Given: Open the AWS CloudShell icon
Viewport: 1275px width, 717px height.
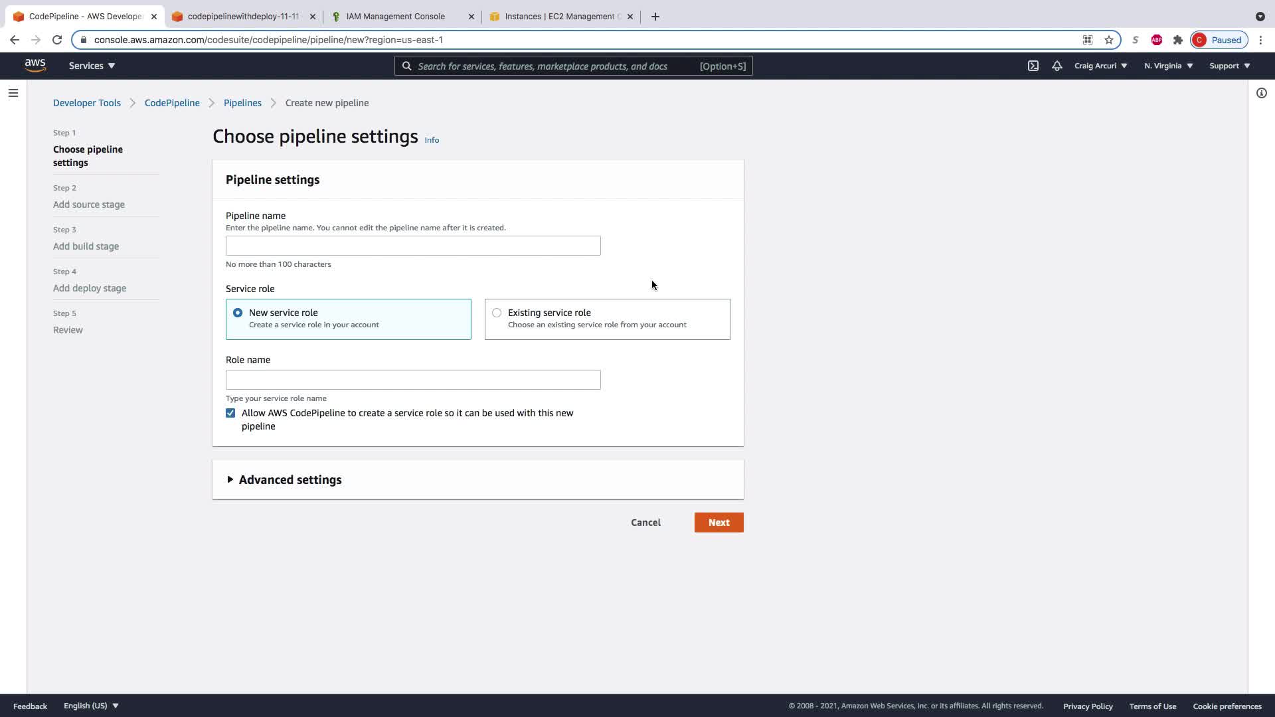Looking at the screenshot, I should [1033, 66].
